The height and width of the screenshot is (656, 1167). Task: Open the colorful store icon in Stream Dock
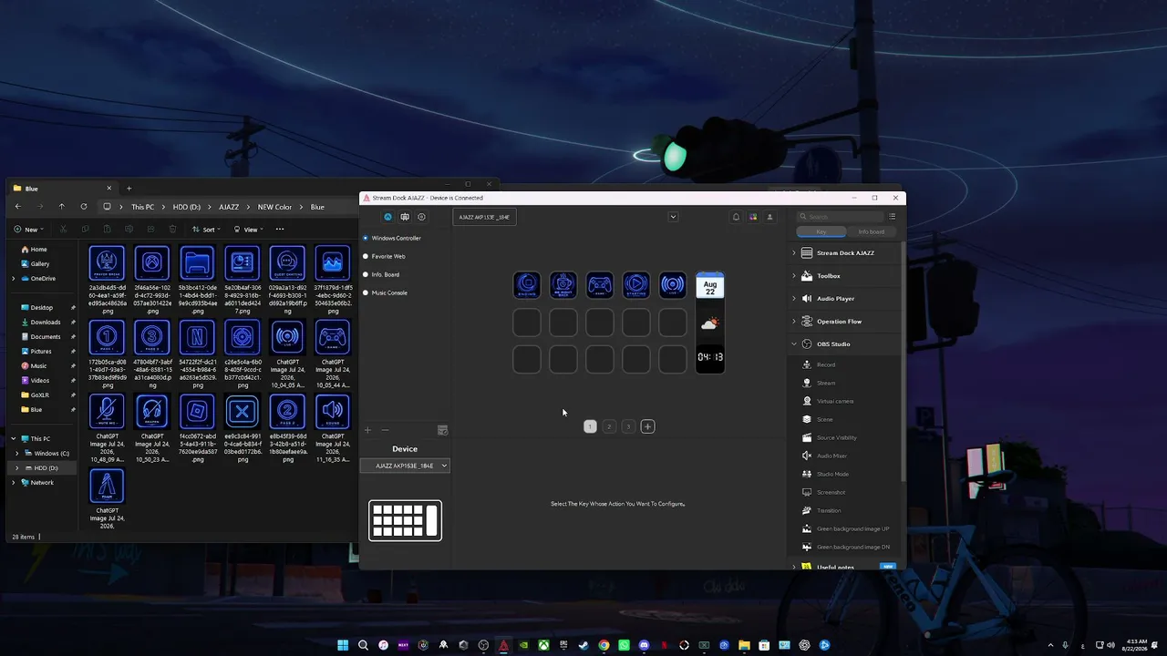[x=753, y=217]
